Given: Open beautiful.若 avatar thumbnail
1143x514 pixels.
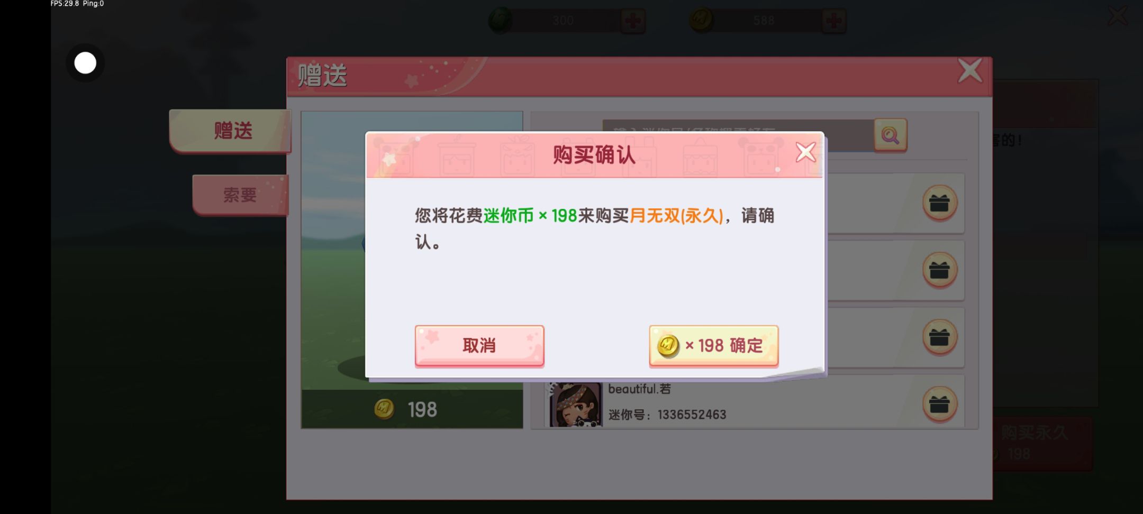Looking at the screenshot, I should tap(575, 404).
